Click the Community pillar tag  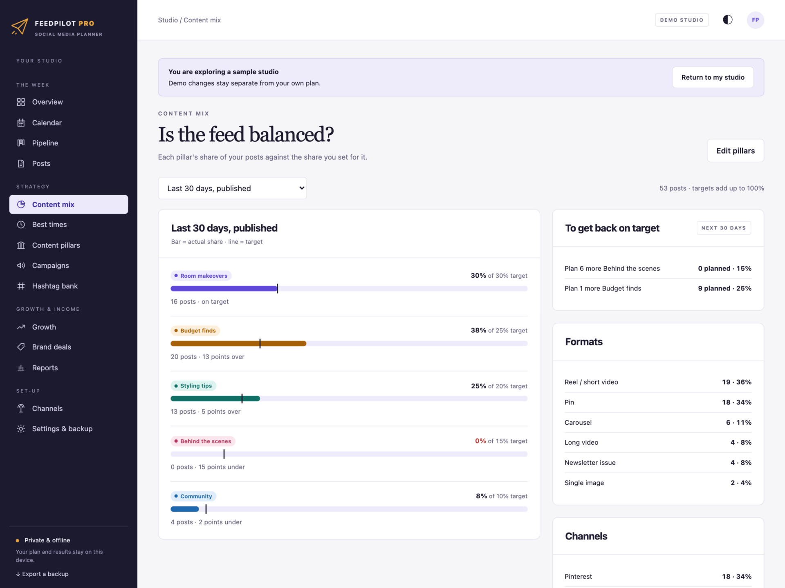tap(193, 496)
